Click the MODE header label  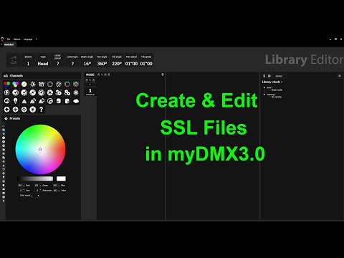[x=90, y=75]
